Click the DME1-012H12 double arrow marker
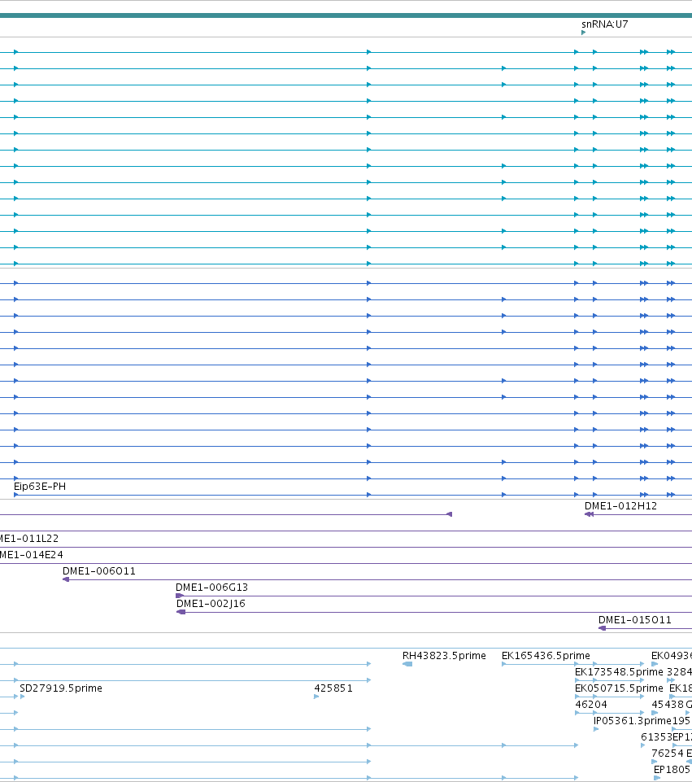The image size is (692, 782). click(x=589, y=514)
